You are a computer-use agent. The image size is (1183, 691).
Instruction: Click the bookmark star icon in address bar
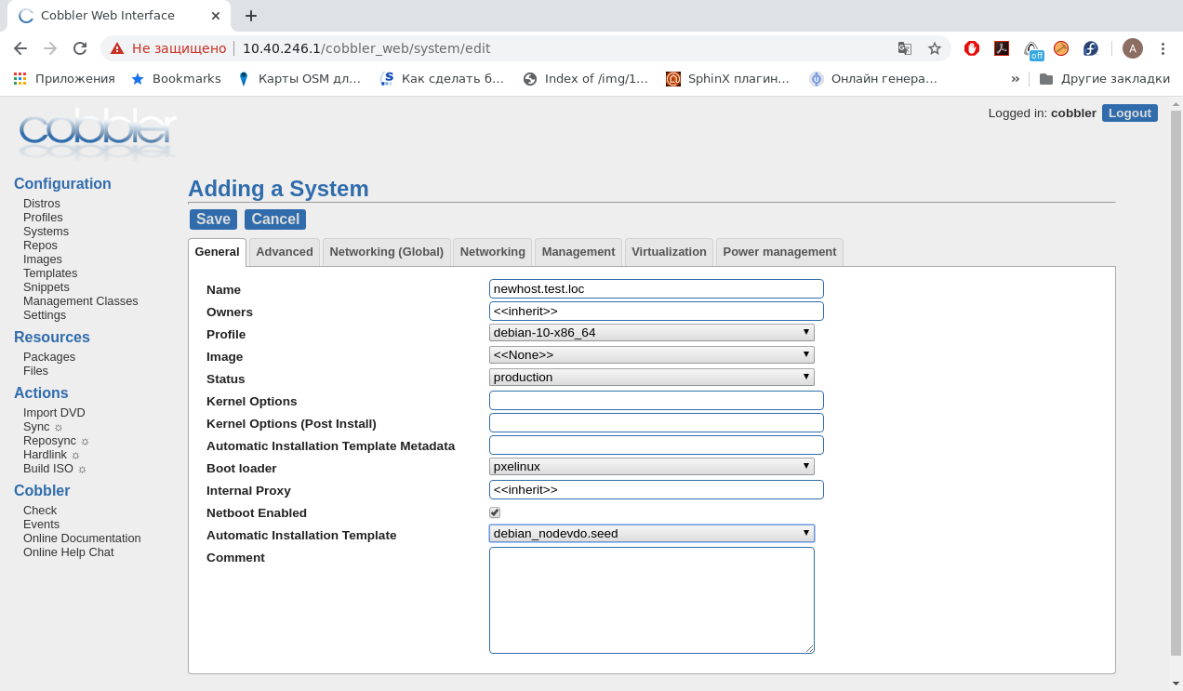935,48
